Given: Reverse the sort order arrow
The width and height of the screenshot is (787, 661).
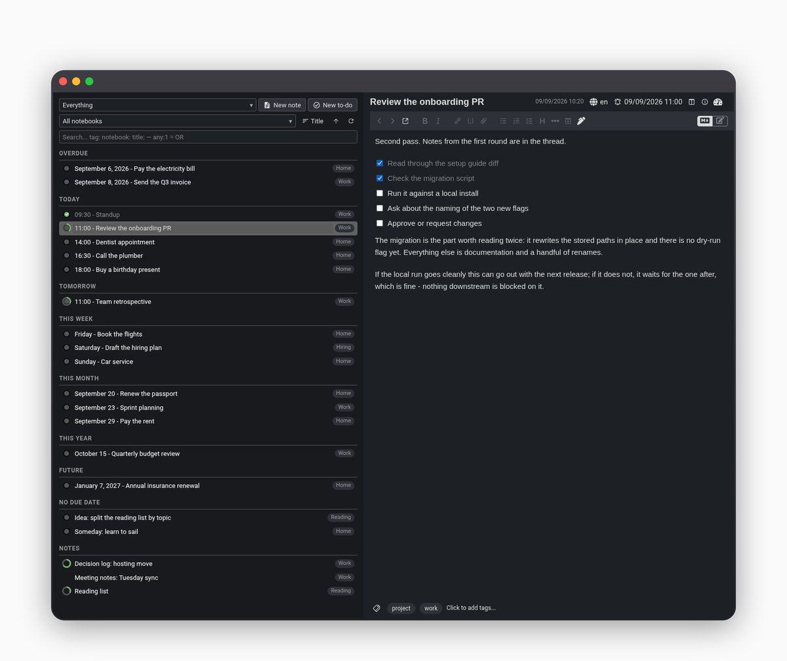Looking at the screenshot, I should 336,121.
